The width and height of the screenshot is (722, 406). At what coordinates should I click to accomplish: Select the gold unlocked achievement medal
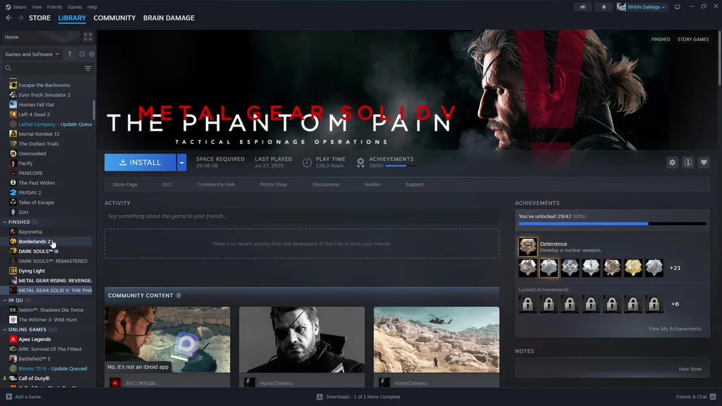(x=633, y=268)
